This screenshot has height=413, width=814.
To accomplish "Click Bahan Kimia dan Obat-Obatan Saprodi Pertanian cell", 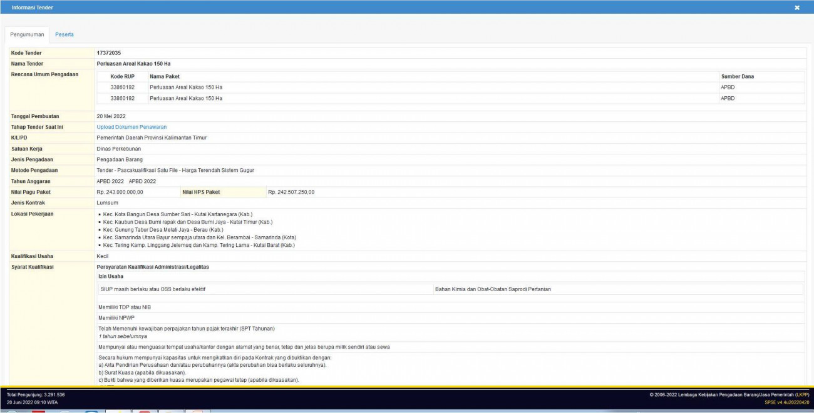I will coord(493,289).
